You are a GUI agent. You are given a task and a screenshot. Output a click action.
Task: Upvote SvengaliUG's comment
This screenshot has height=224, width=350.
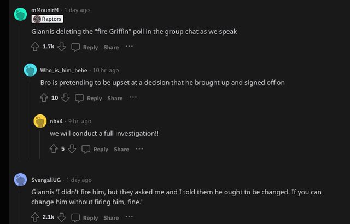(x=36, y=217)
